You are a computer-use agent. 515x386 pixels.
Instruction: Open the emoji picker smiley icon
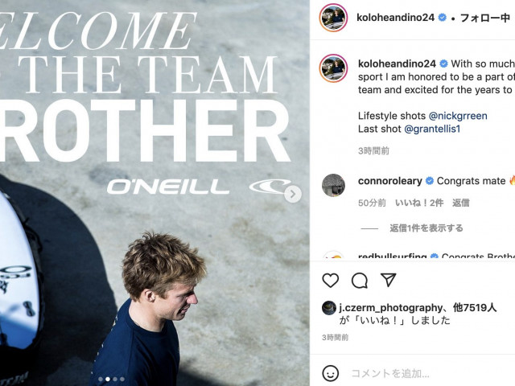[x=331, y=373]
